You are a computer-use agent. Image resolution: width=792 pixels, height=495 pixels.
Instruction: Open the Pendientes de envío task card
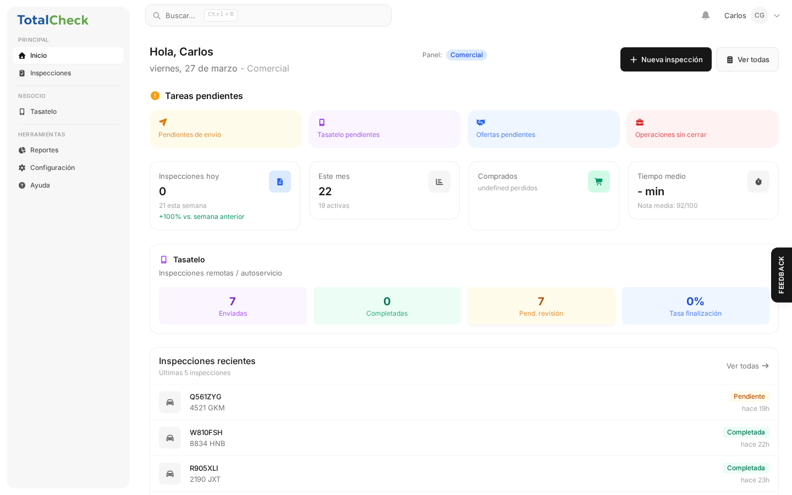226,129
